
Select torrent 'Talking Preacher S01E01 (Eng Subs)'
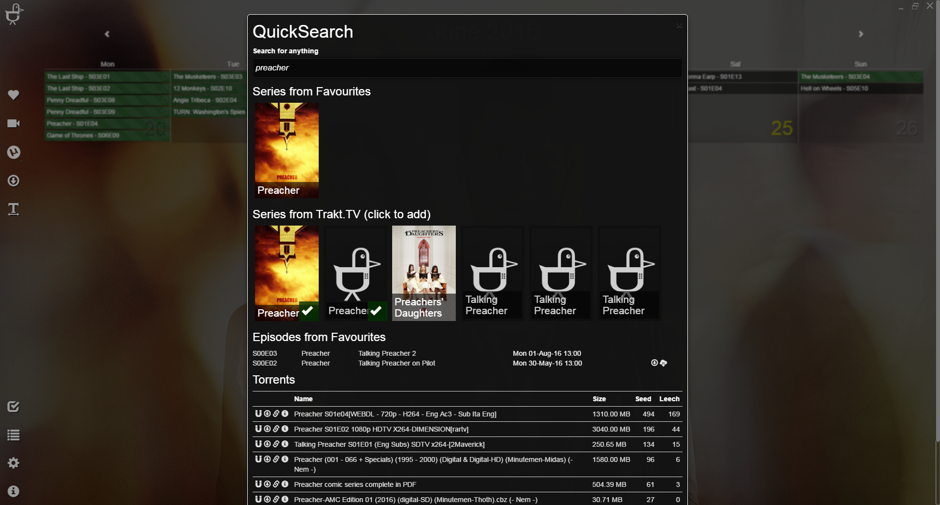(x=389, y=444)
